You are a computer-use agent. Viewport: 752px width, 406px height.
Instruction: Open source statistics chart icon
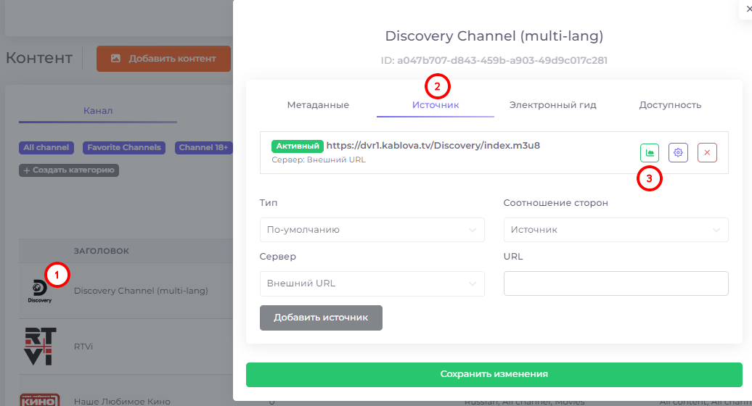(x=650, y=153)
